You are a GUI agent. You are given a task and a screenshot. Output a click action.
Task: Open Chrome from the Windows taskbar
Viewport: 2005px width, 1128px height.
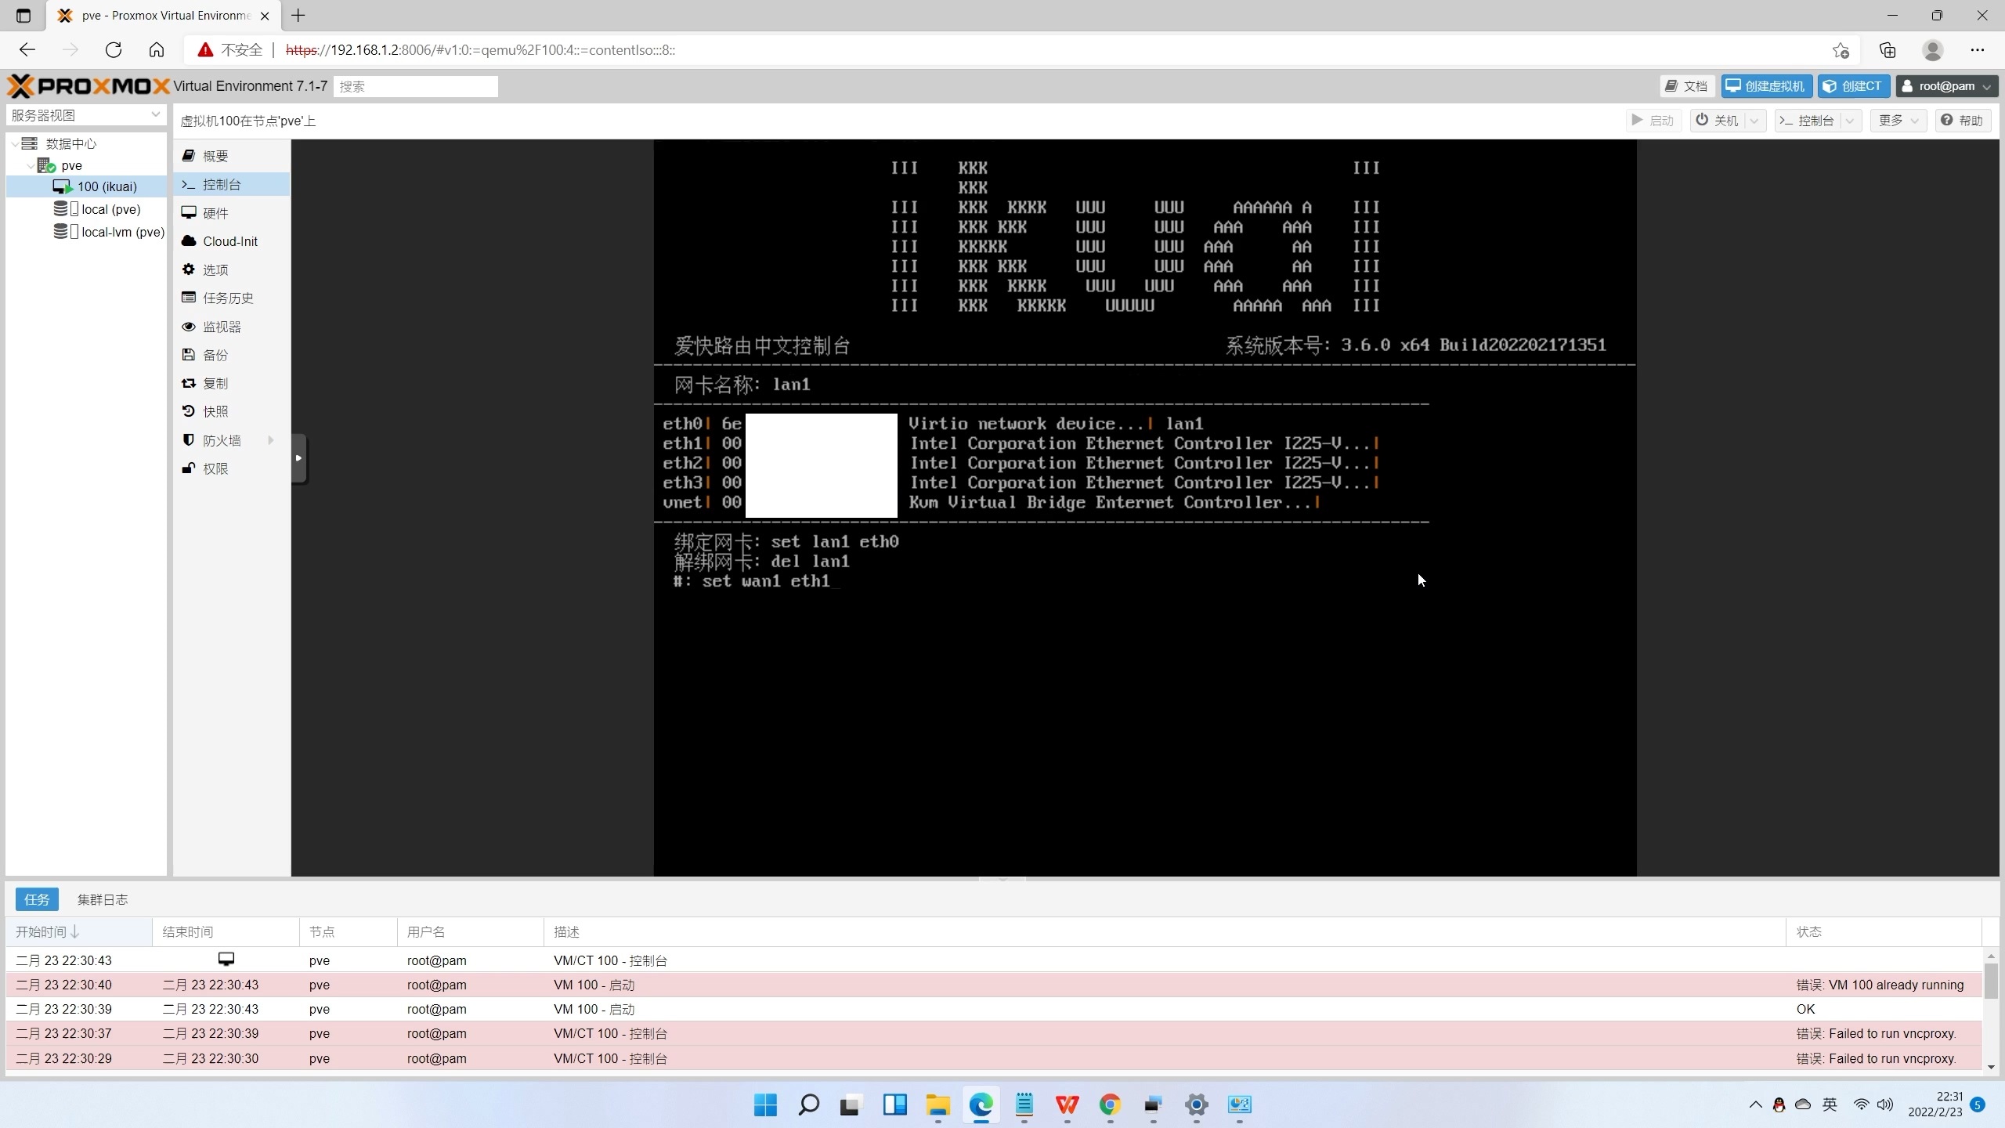(x=1109, y=1104)
